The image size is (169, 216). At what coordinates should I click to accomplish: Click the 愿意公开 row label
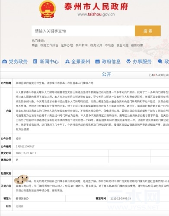[6, 160]
